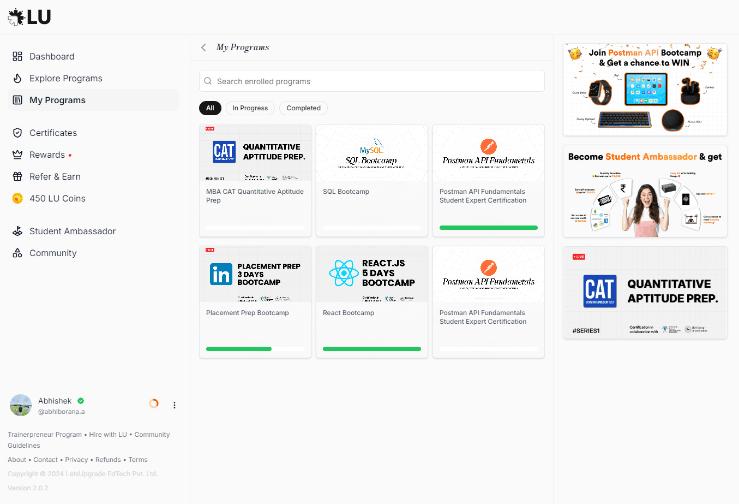The image size is (739, 504).
Task: Open the Become Student Ambassador banner
Action: [645, 191]
